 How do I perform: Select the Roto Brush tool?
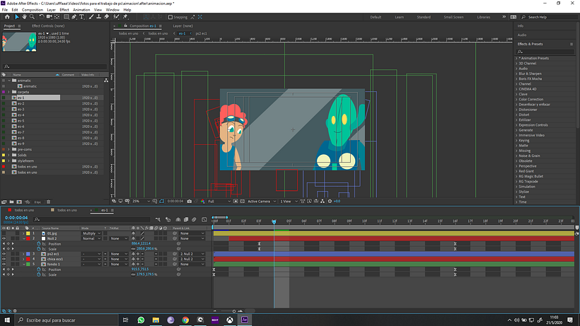(x=116, y=17)
